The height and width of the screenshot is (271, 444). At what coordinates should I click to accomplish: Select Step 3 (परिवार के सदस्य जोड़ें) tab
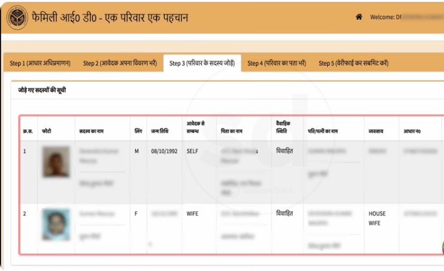202,63
